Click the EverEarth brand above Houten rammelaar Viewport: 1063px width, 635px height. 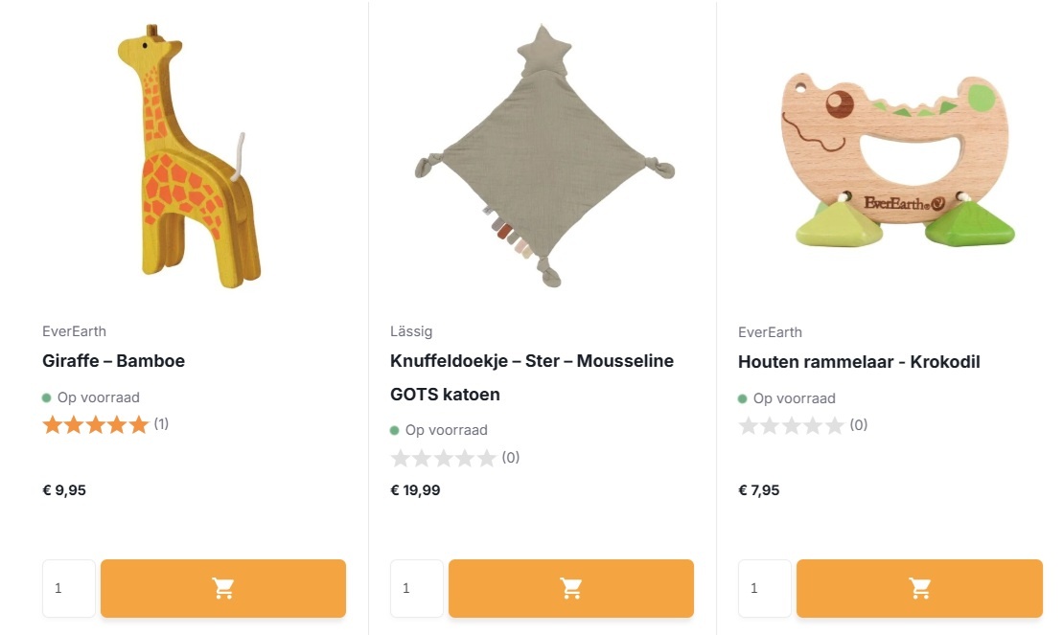(770, 332)
